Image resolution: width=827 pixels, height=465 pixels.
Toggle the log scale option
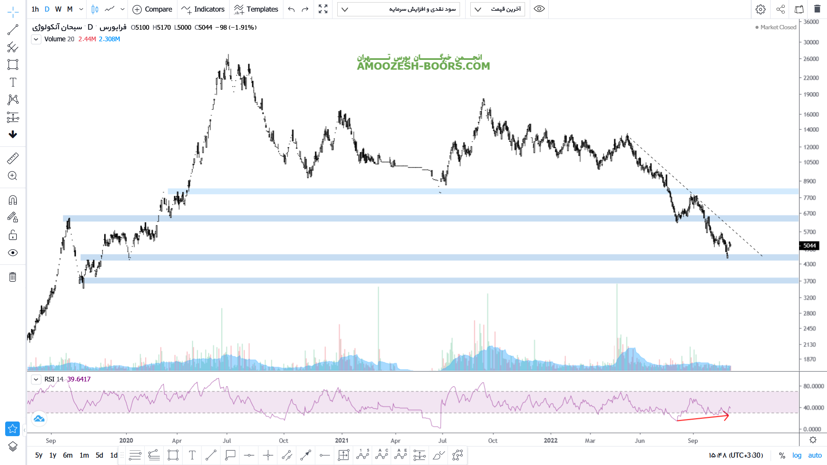[797, 455]
